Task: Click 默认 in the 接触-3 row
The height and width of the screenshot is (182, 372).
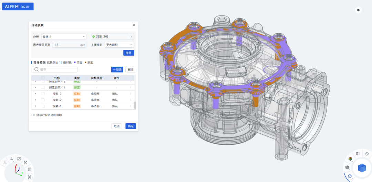Action: (x=115, y=94)
